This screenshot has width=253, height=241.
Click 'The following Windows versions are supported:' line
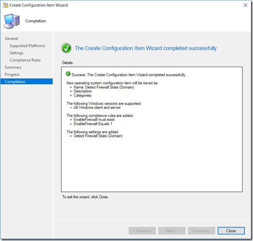(104, 104)
